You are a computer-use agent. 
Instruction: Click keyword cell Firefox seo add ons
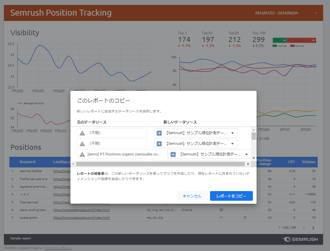[x=34, y=179]
